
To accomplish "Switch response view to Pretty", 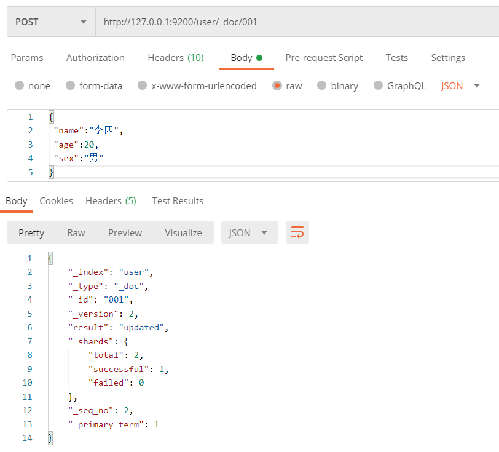I will pyautogui.click(x=31, y=232).
